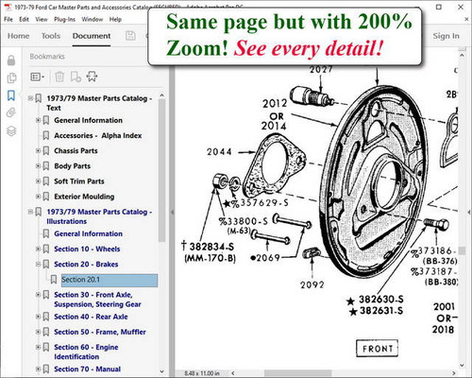The image size is (472, 378).
Task: Open the Layers panel icon
Action: 11,130
